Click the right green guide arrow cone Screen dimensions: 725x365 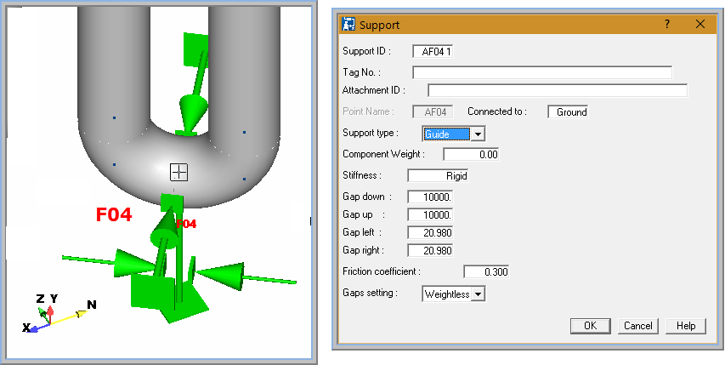[x=221, y=276]
